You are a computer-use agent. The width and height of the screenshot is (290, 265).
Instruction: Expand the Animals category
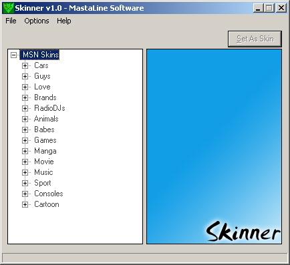click(x=25, y=119)
